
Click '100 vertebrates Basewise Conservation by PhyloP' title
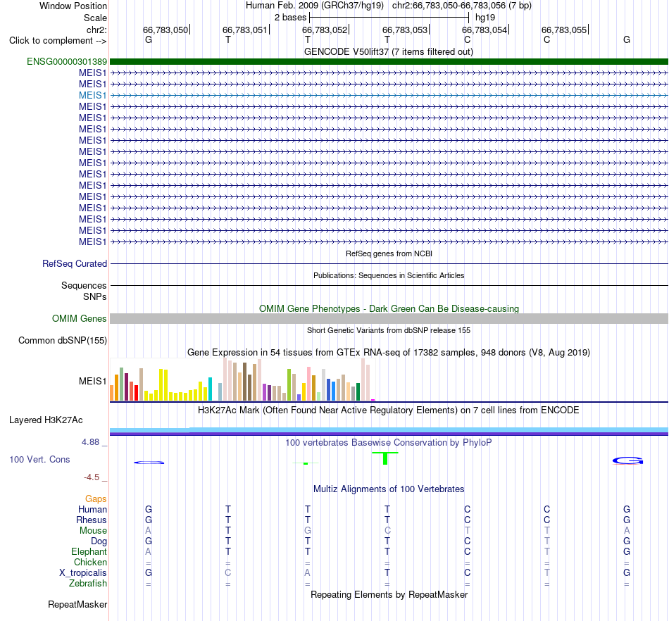389,442
